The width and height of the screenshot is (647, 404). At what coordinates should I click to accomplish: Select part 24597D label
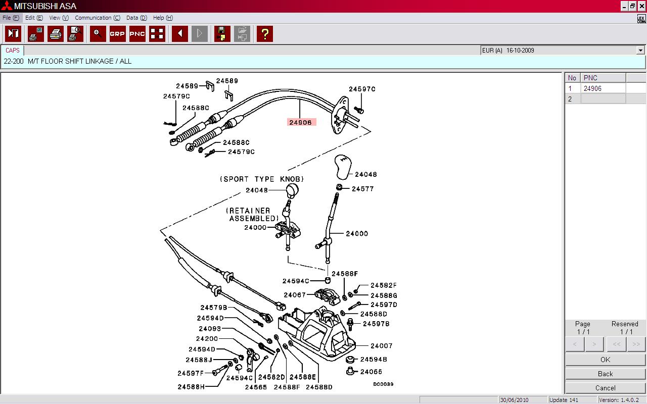click(384, 305)
